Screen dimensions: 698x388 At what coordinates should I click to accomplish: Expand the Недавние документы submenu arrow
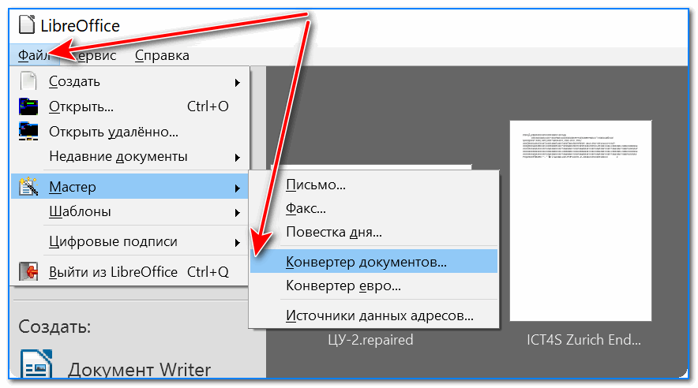[238, 158]
